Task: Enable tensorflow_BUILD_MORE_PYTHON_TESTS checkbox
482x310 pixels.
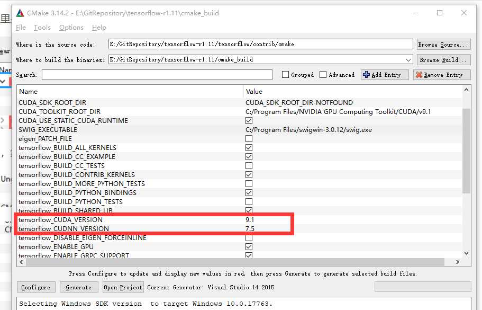Action: (x=249, y=183)
